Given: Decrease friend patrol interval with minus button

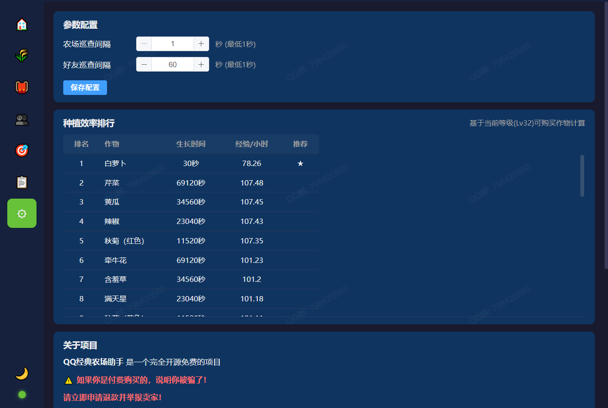Looking at the screenshot, I should pos(144,64).
